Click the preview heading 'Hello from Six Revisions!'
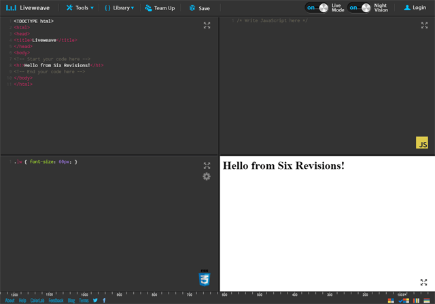This screenshot has width=435, height=304. [283, 166]
